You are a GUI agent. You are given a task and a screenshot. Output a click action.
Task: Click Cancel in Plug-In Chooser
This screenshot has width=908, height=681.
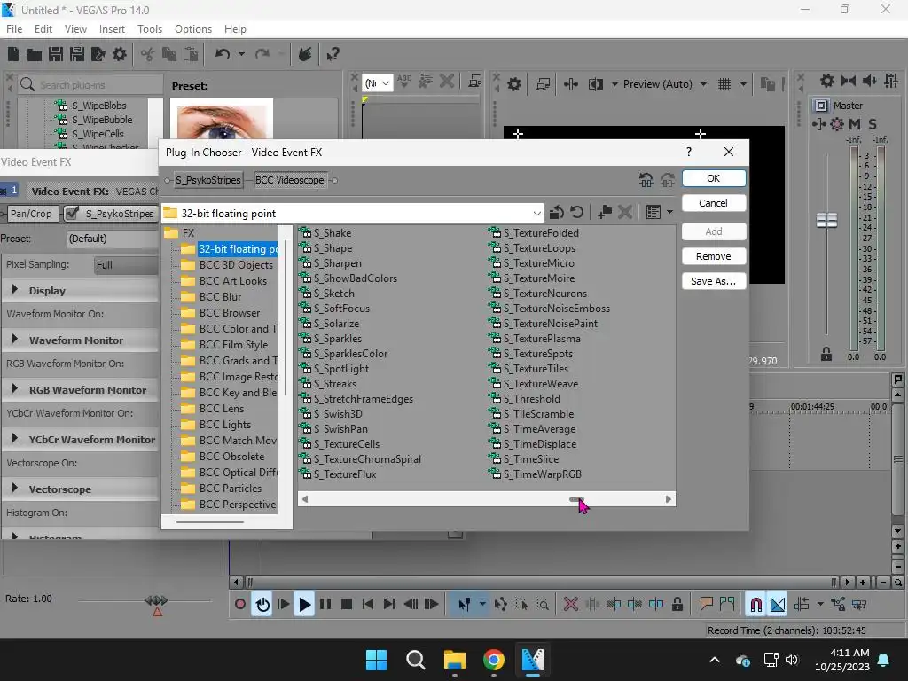714,203
